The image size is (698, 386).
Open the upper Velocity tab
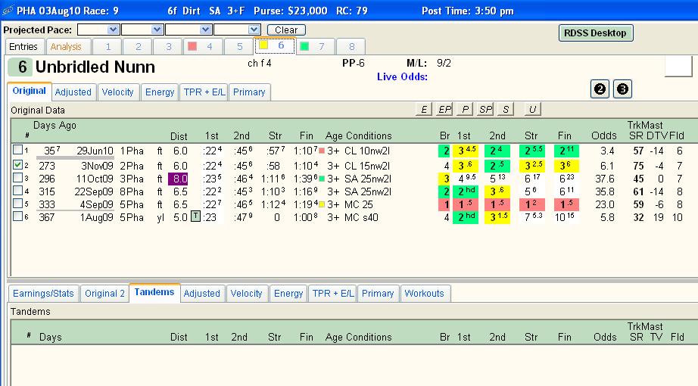[117, 92]
